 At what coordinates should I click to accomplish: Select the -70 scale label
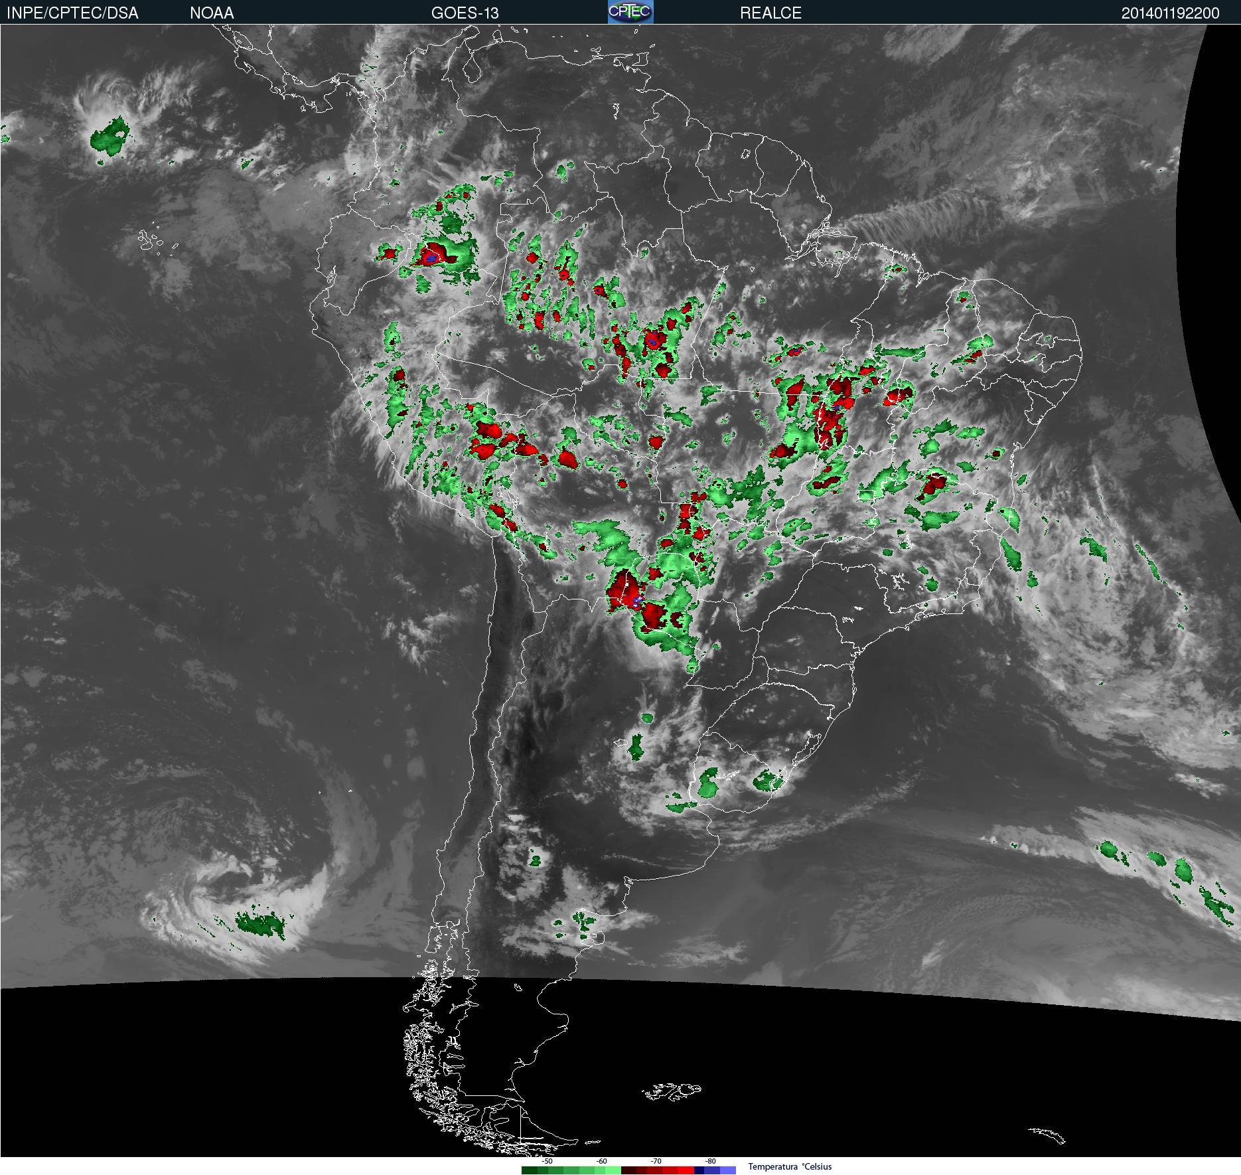coord(656,1161)
